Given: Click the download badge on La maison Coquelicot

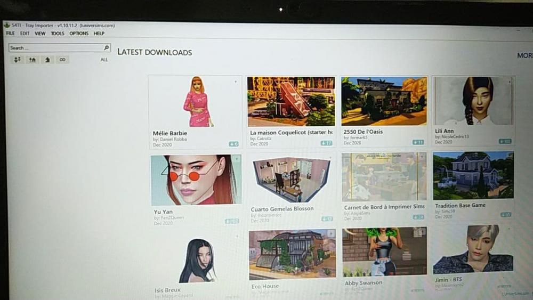Looking at the screenshot, I should point(326,143).
